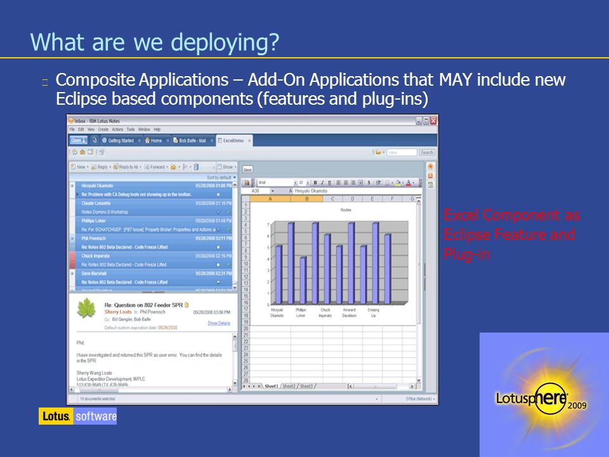Select the message from Claude Cossette
The width and height of the screenshot is (609, 457).
[x=154, y=208]
